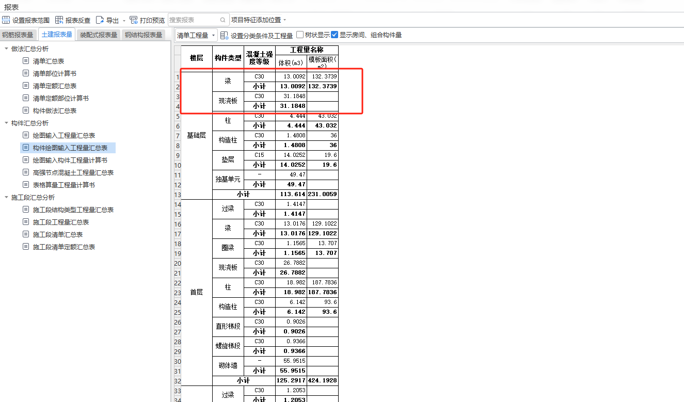Click the 设置报表范围 icon
This screenshot has height=402, width=684.
6,20
